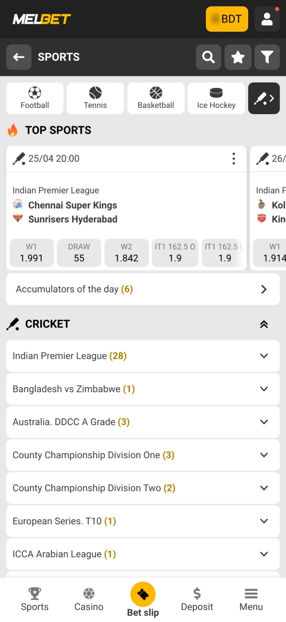
Task: Open the search icon in the sports header
Action: [208, 57]
